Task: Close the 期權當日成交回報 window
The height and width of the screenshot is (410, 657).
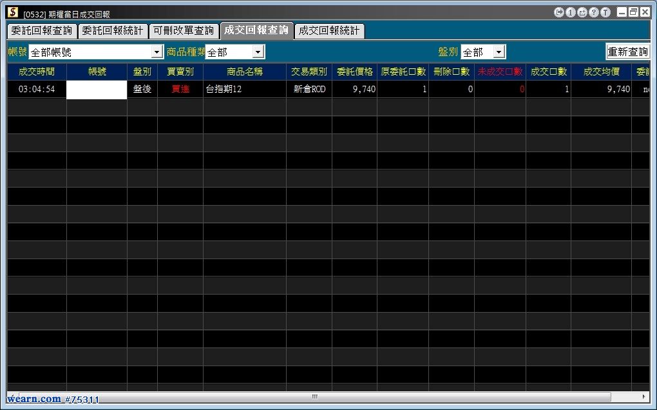Action: click(645, 12)
